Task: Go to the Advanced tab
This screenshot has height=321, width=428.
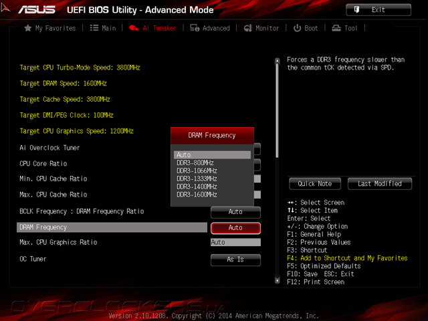Action: tap(210, 28)
